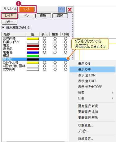Open 詳細設定... from context menu
The height and width of the screenshot is (142, 116).
(x=92, y=139)
